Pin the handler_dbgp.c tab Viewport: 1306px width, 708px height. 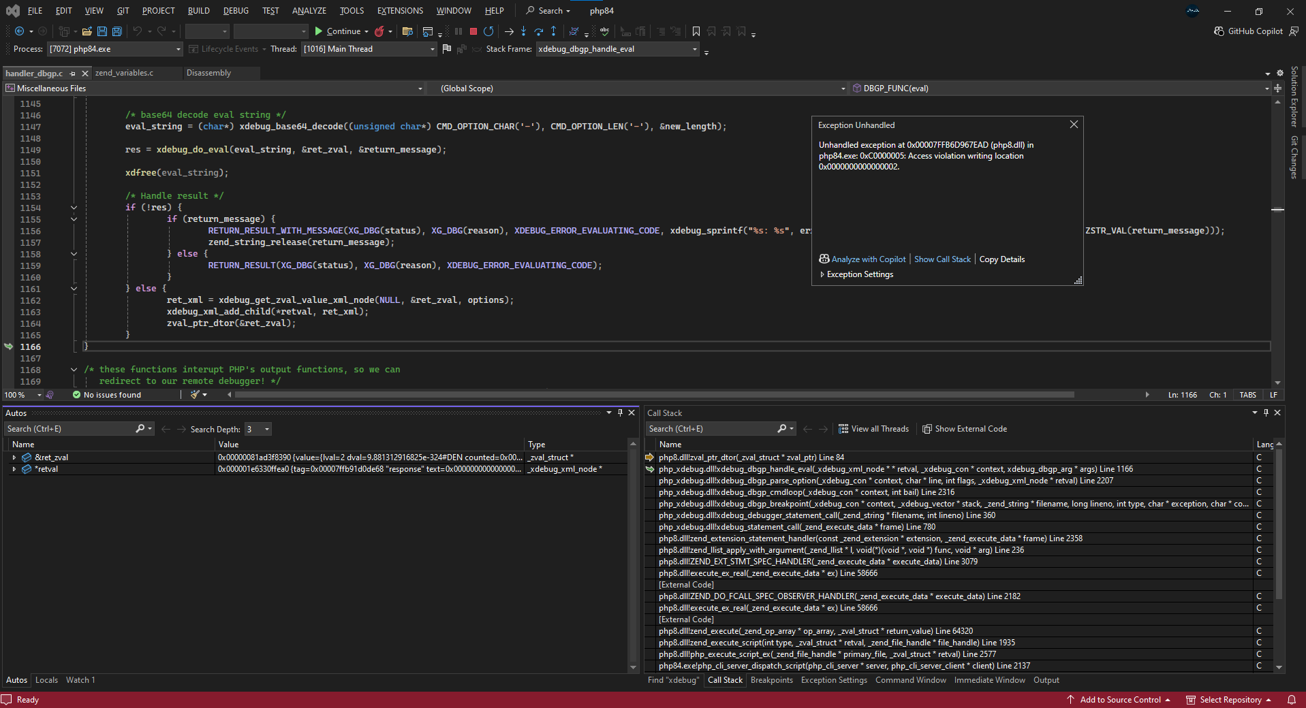click(x=73, y=74)
